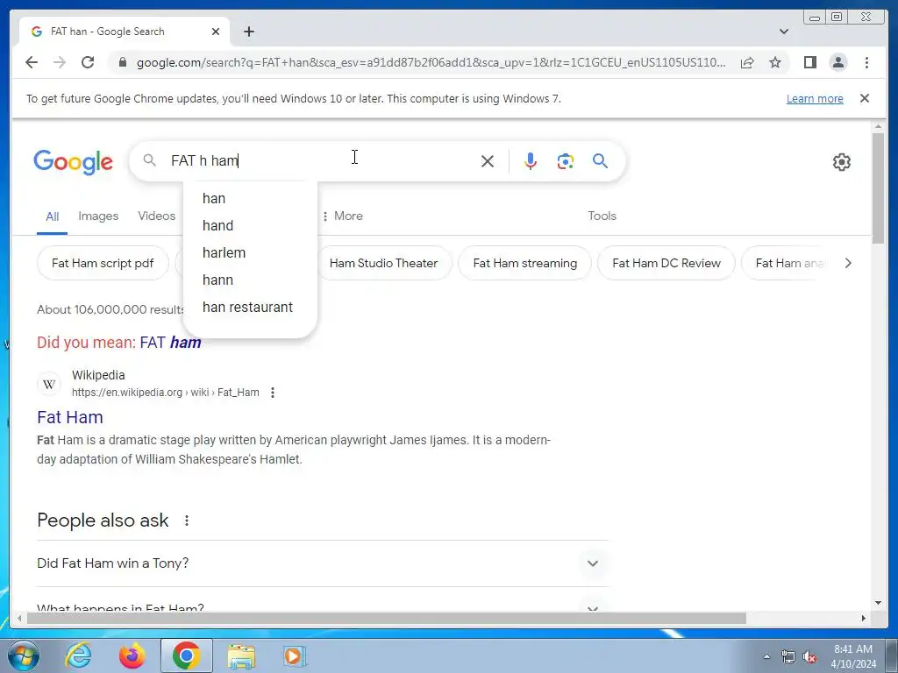Dismiss the Chrome update info bar
The width and height of the screenshot is (898, 673).
(864, 98)
